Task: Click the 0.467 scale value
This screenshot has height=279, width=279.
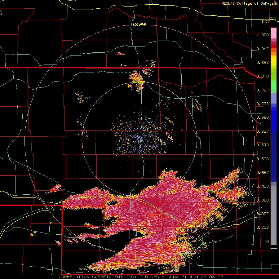Action: [263, 173]
